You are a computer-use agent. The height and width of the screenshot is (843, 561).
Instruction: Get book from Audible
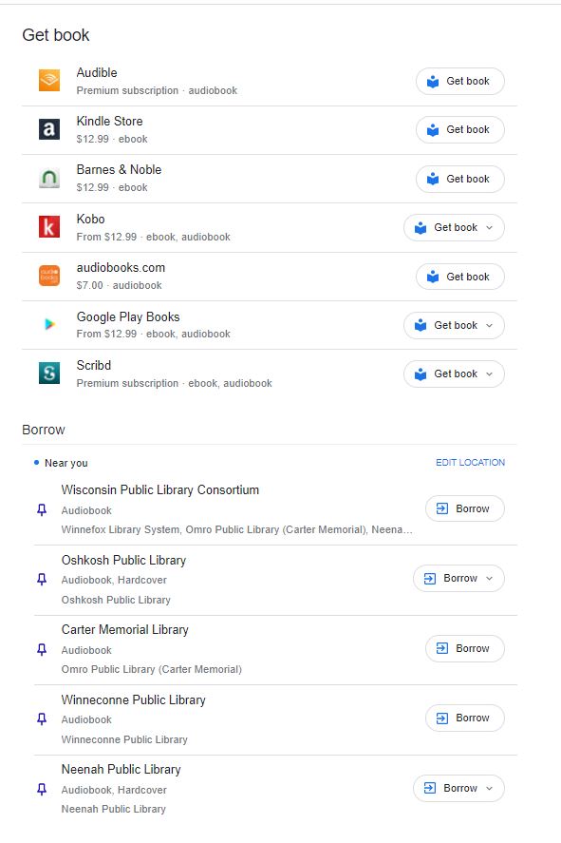pyautogui.click(x=460, y=81)
